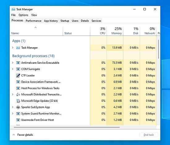Click the horizontal scrollbar thumb
Viewport: 170px width, 145px height.
[67, 127]
